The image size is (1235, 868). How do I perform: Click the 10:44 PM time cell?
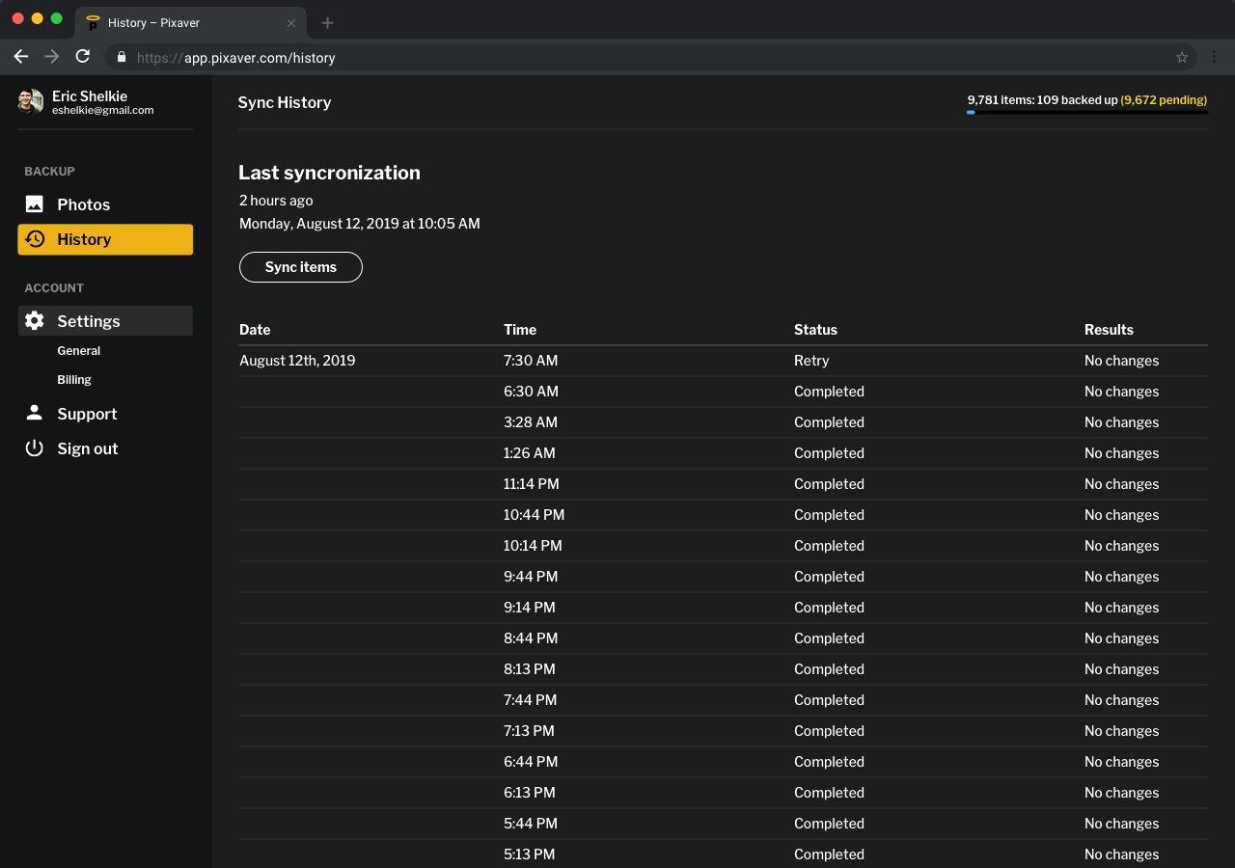coord(535,515)
